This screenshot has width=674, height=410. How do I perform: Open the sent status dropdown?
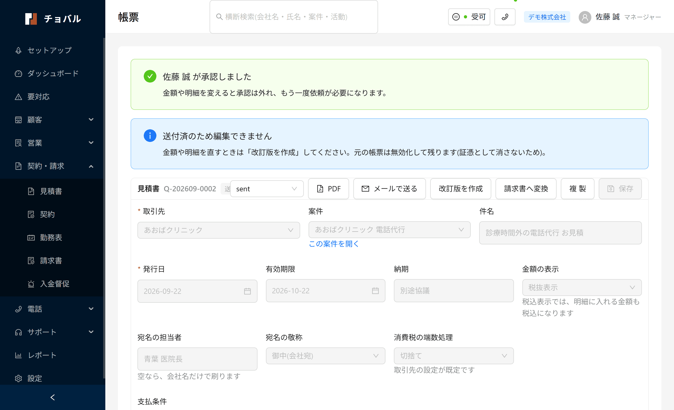tap(267, 189)
